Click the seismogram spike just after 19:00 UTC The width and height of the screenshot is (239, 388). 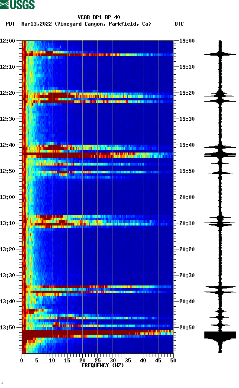[220, 54]
